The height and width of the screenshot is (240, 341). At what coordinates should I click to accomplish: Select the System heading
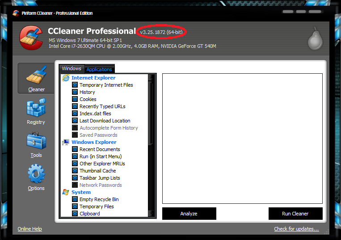click(81, 192)
